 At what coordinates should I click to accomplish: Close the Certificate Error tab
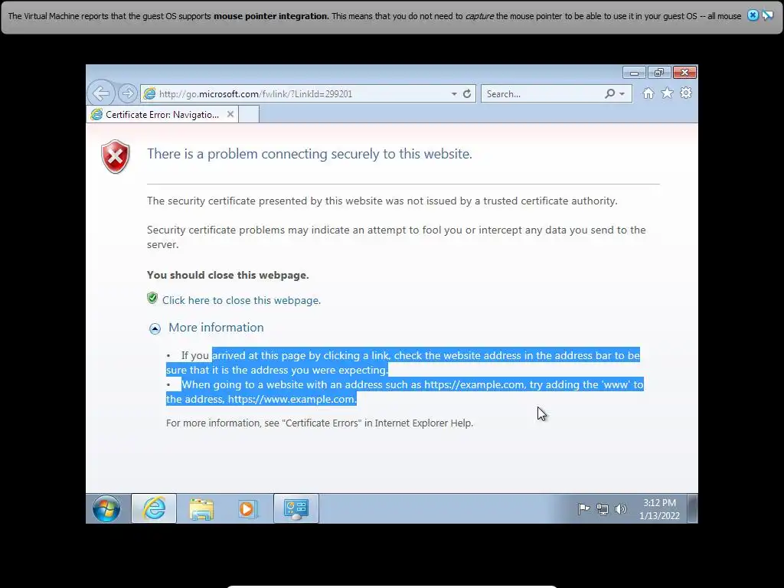[230, 115]
